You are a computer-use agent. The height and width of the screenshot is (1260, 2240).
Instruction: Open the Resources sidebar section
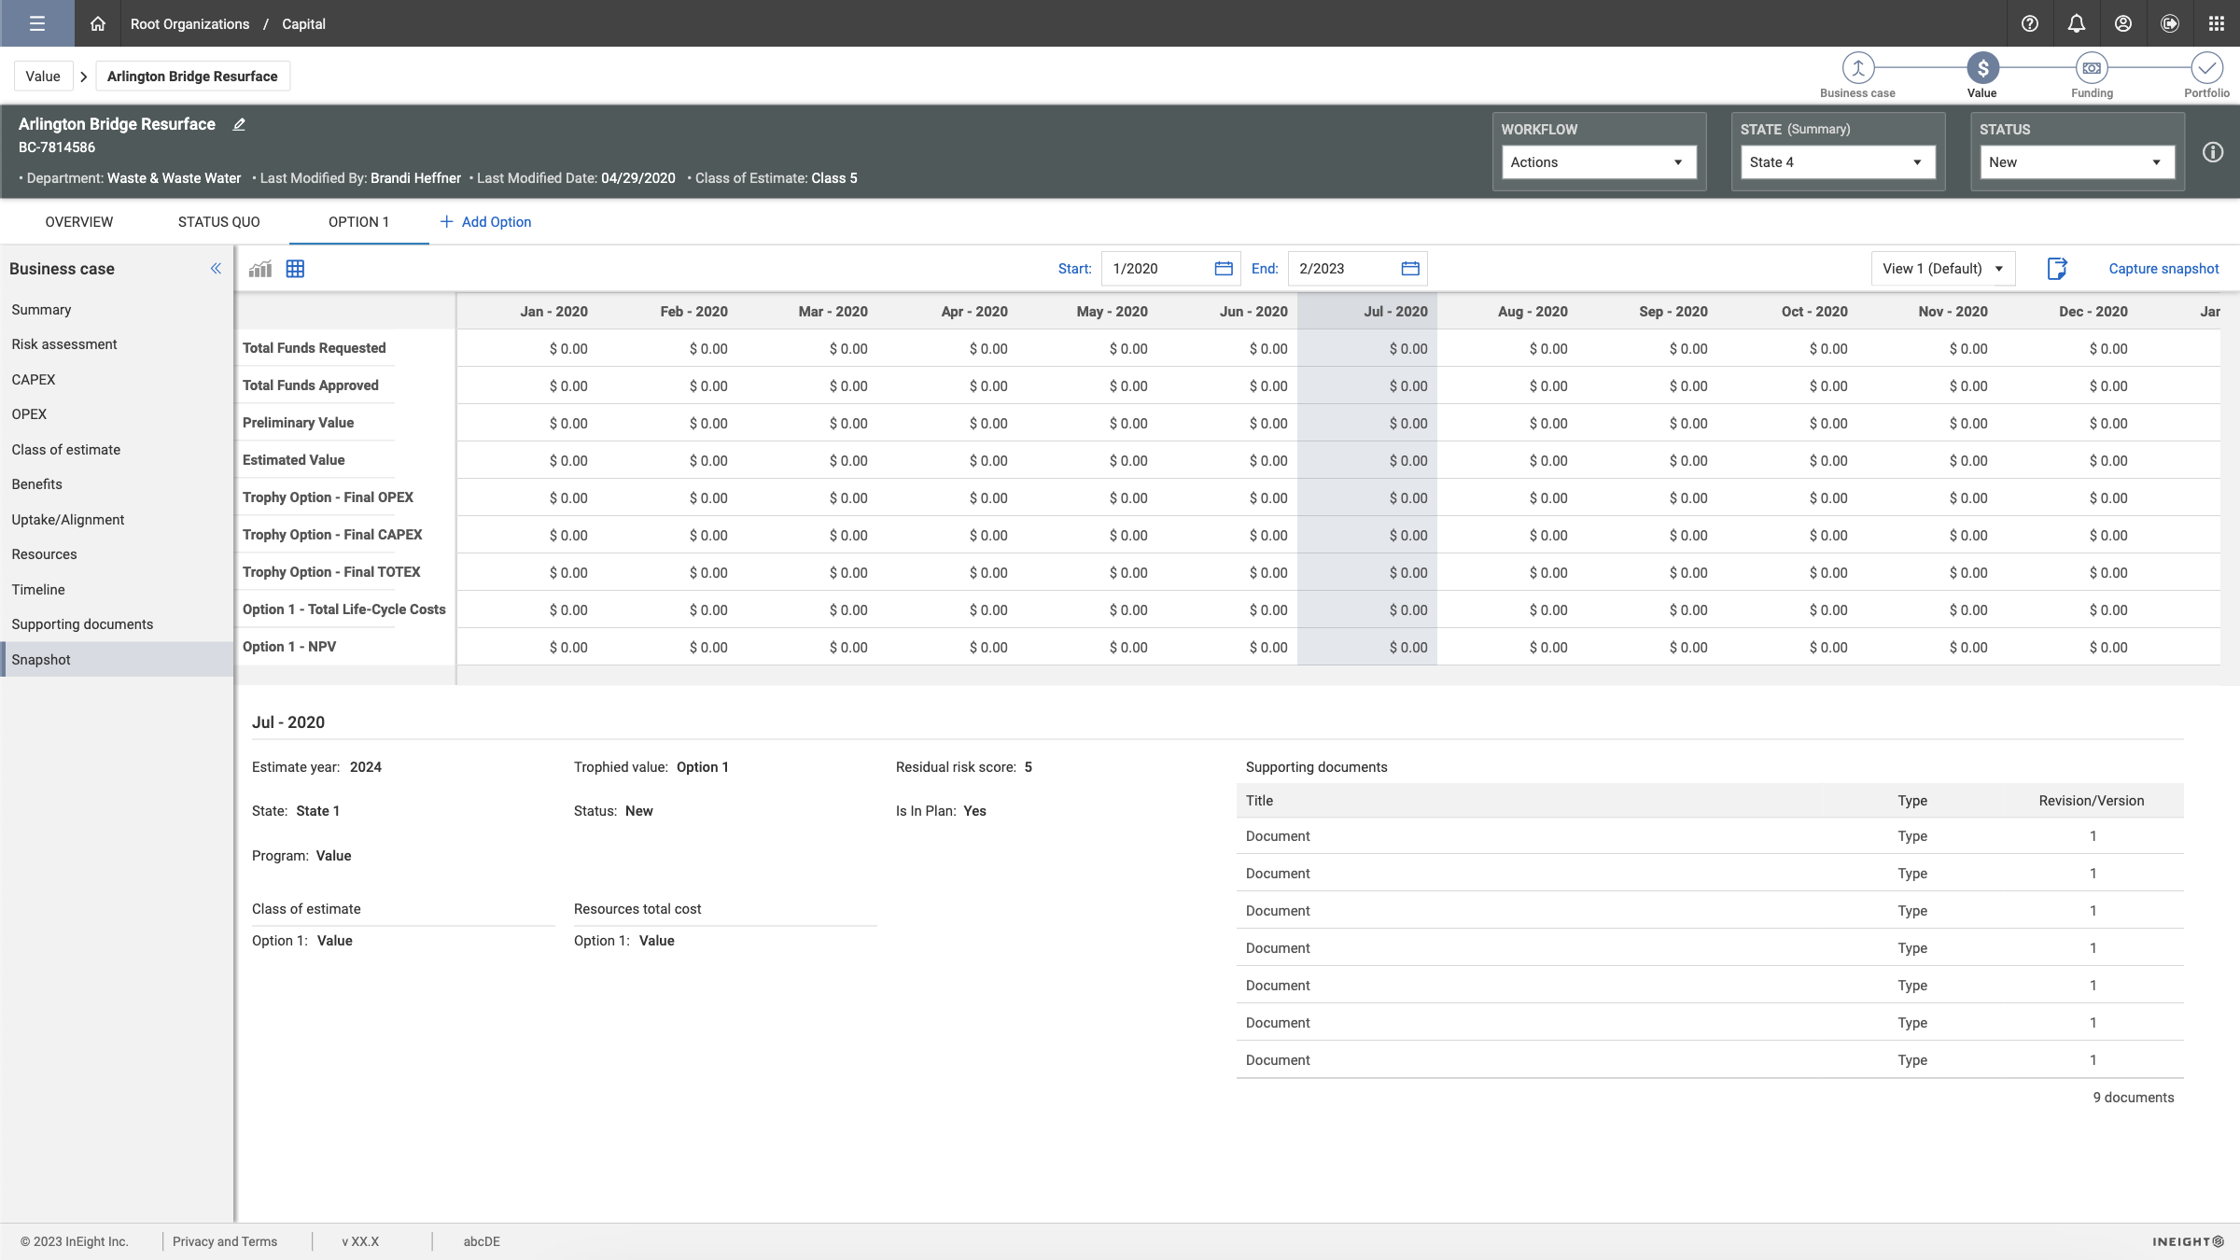[117, 554]
